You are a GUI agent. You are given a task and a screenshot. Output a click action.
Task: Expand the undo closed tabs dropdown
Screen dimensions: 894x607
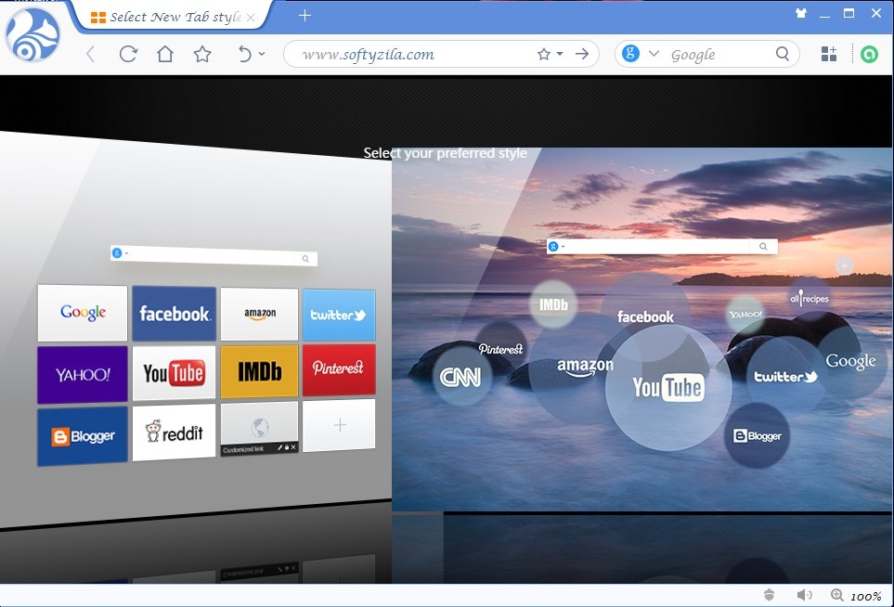click(x=262, y=54)
